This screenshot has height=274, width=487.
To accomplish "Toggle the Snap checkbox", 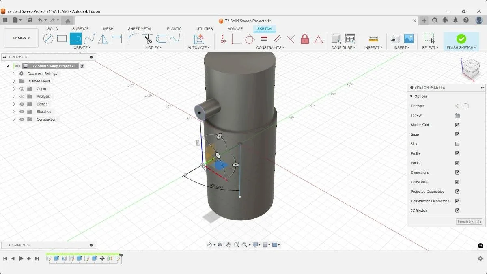I will (457, 134).
